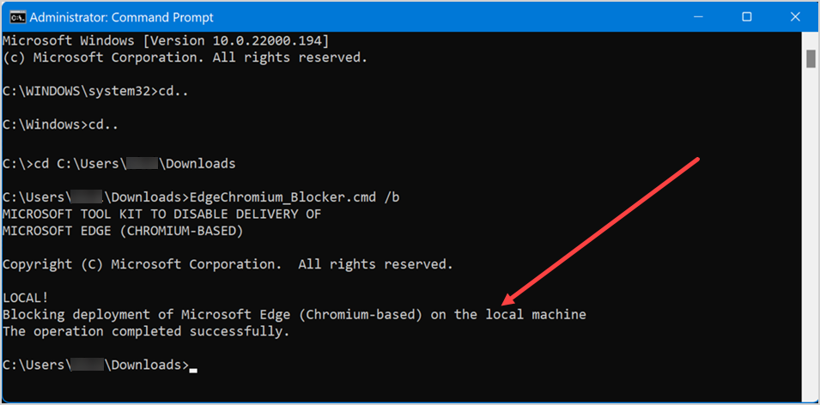The width and height of the screenshot is (820, 405).
Task: Click the "(c) Microsoft Corporation" rights line
Action: click(185, 57)
